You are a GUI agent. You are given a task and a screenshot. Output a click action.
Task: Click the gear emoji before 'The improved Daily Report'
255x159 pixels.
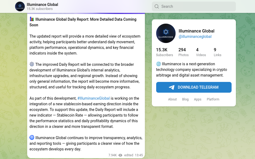click(32, 64)
